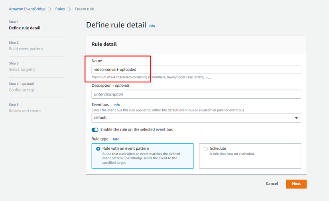Select the Schedule radio button

205,149
